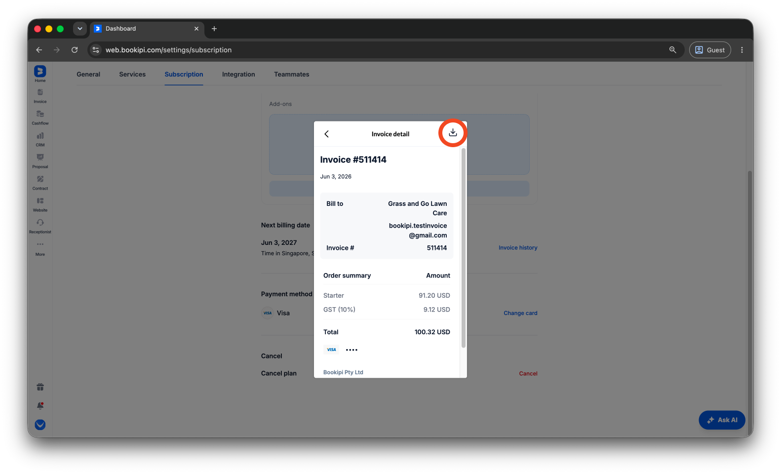
Task: Open Home in the Bookipi sidebar
Action: tap(40, 74)
